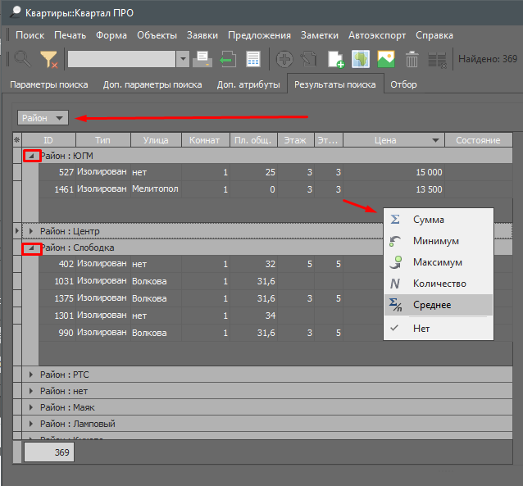Click the Район grouping button
This screenshot has height=486, width=523.
43,118
